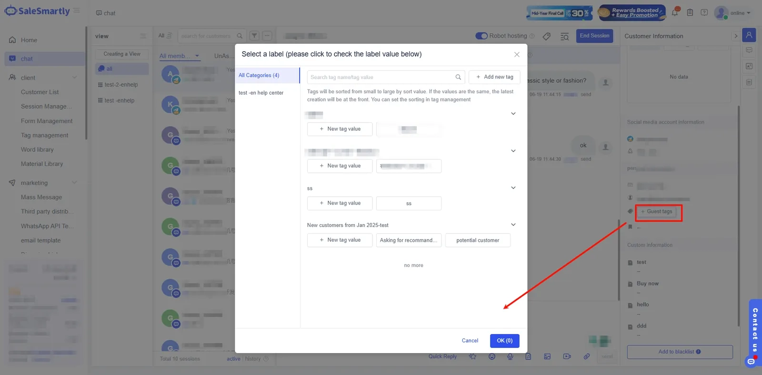This screenshot has height=375, width=762.
Task: Click the star favorite icon in chat toolbar
Action: click(x=472, y=356)
